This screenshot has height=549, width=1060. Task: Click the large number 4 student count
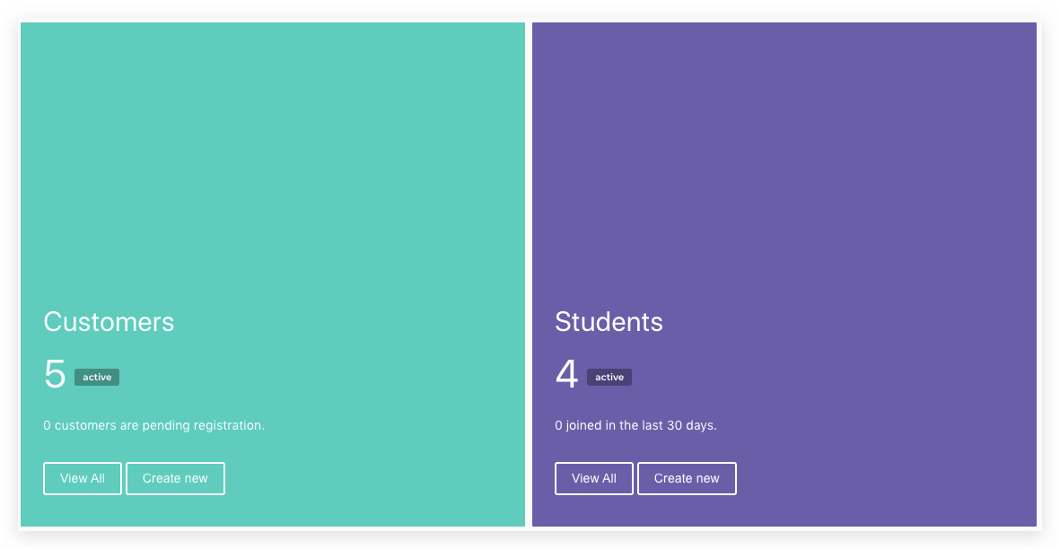click(566, 374)
